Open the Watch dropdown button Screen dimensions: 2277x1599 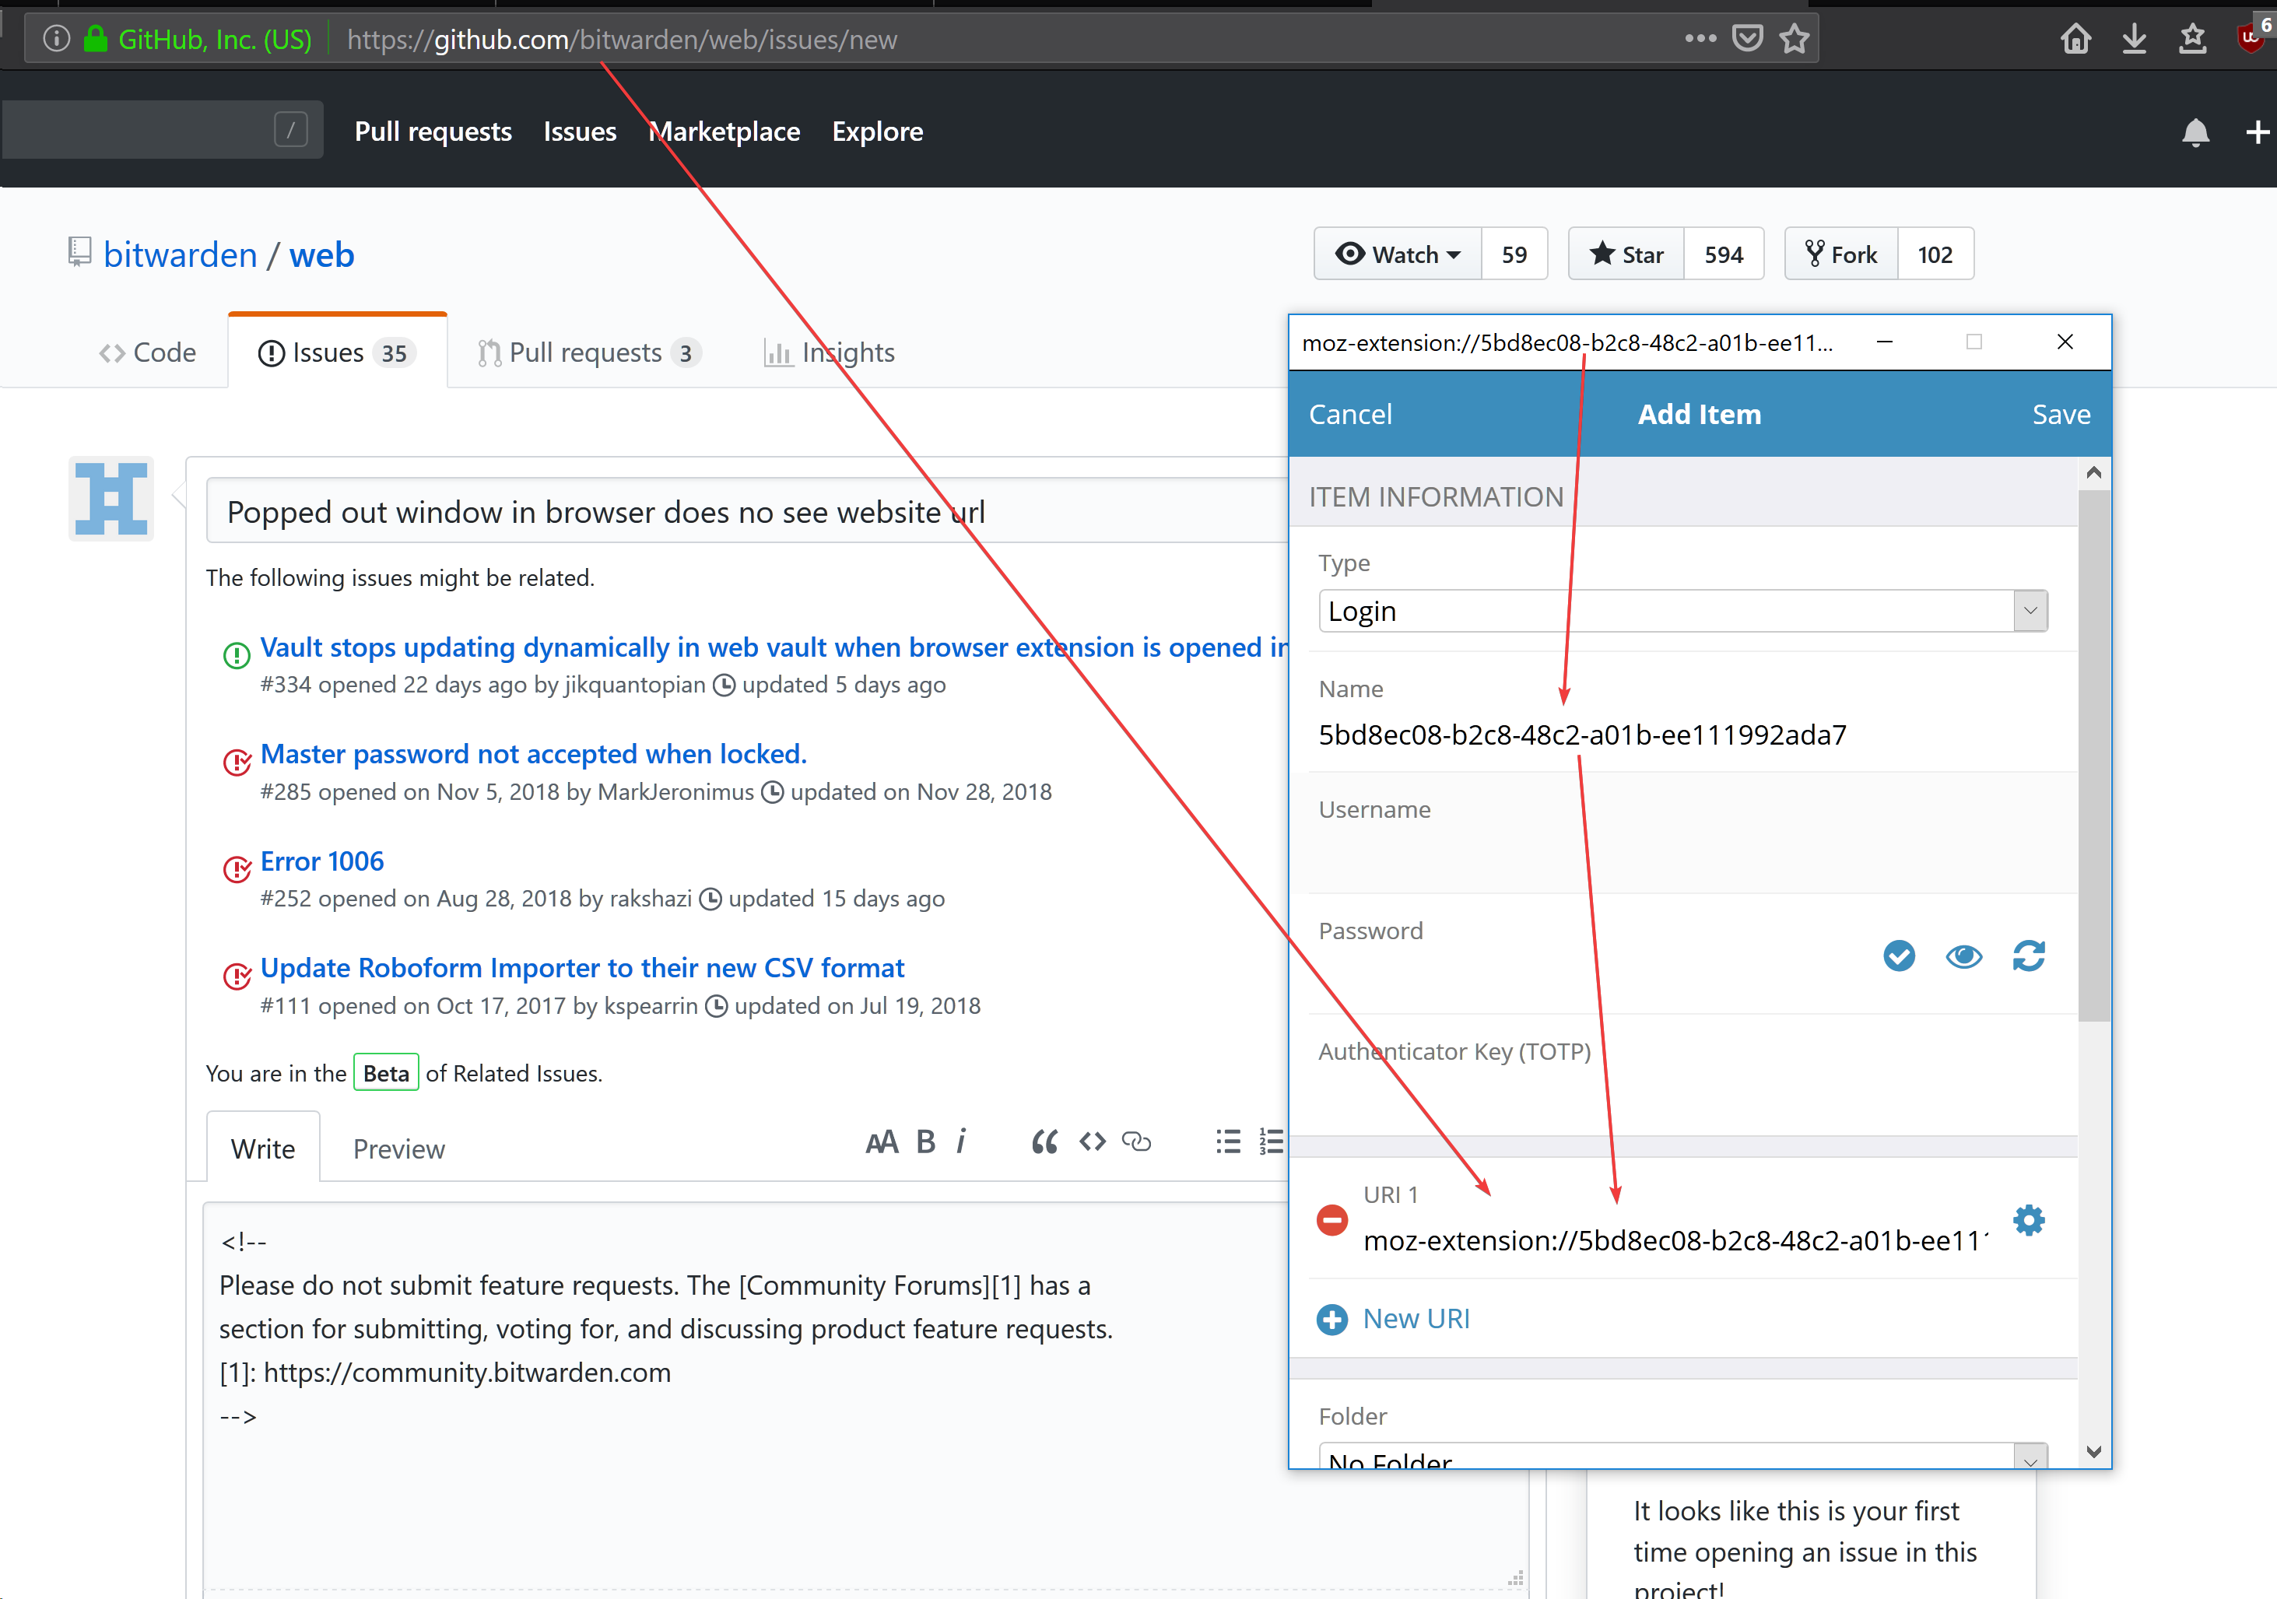[1398, 254]
